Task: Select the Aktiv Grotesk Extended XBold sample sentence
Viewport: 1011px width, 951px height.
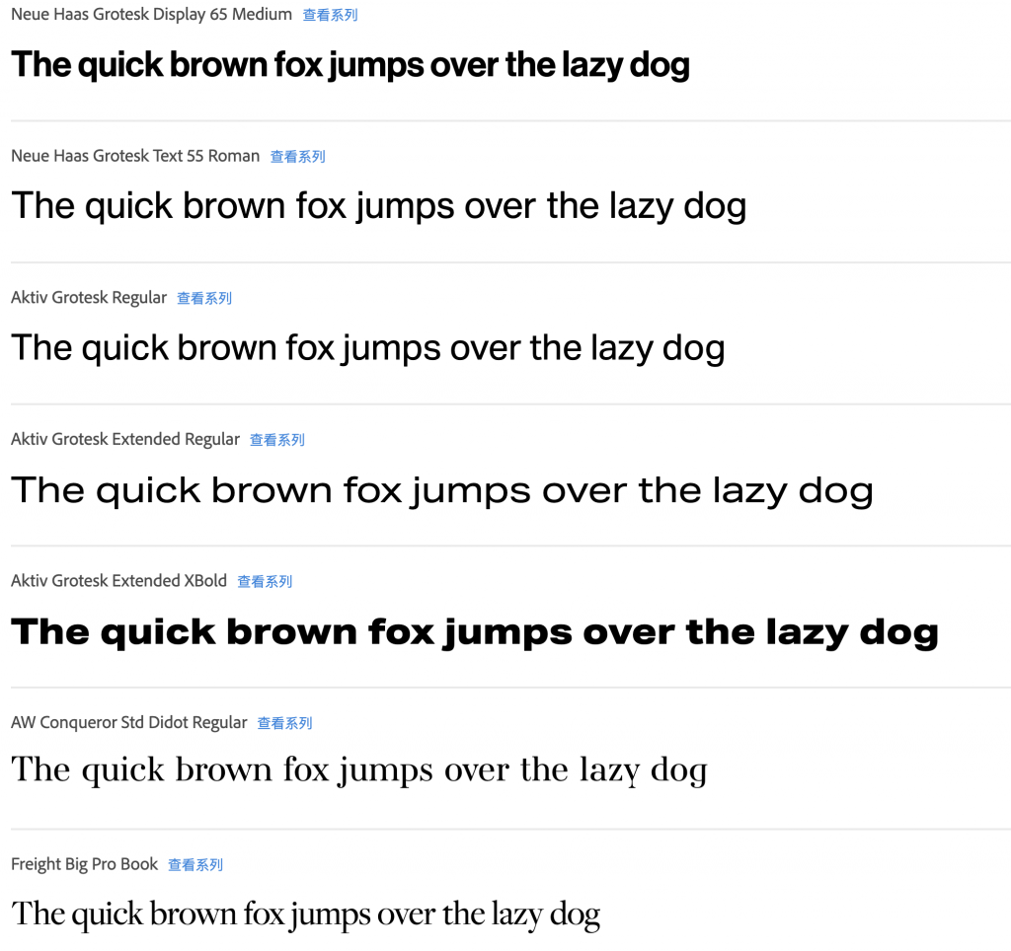Action: tap(475, 632)
